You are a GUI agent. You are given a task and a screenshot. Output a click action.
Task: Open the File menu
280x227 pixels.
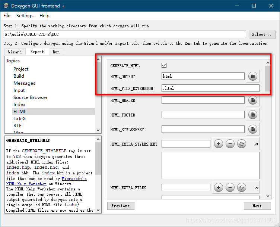[7, 16]
